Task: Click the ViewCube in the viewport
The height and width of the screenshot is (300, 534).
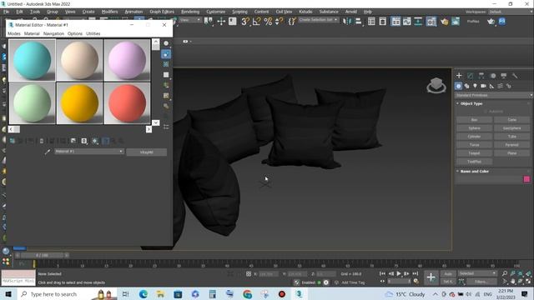Action: point(436,85)
